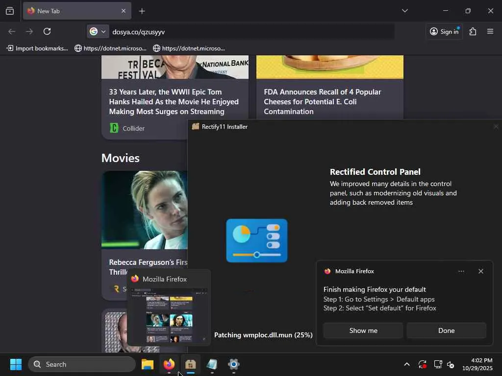Show hidden system tray icons
The image size is (502, 376).
click(x=406, y=364)
